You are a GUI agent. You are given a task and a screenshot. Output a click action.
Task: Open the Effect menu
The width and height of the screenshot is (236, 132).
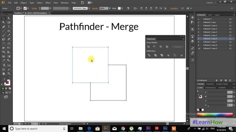click(x=48, y=3)
